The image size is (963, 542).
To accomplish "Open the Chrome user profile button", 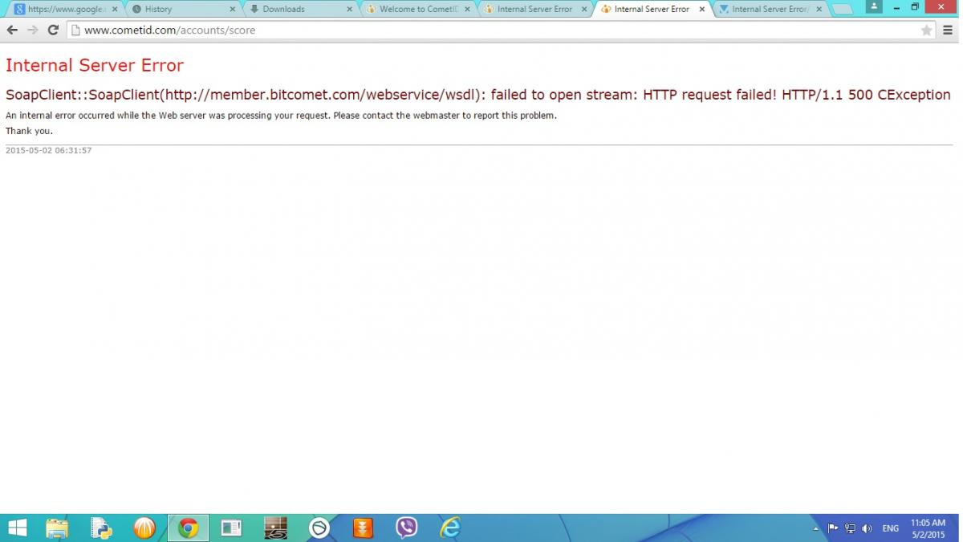I will coord(873,6).
